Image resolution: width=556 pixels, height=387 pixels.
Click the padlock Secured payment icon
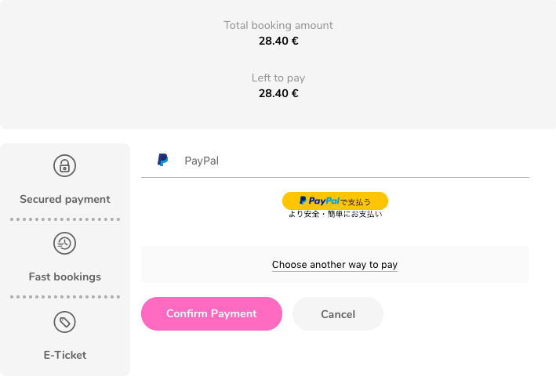(x=64, y=166)
